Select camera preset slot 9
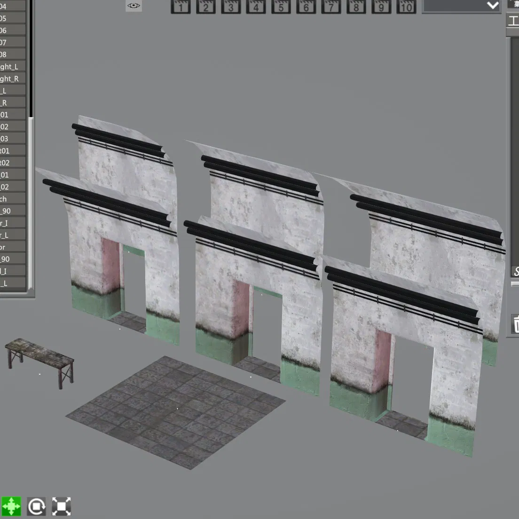The image size is (519, 519). pyautogui.click(x=381, y=7)
